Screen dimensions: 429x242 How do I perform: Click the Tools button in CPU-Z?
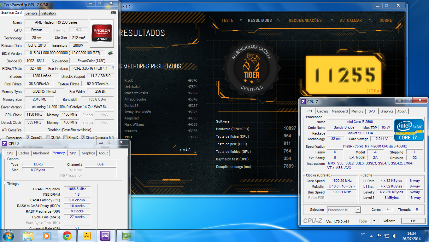(x=363, y=221)
